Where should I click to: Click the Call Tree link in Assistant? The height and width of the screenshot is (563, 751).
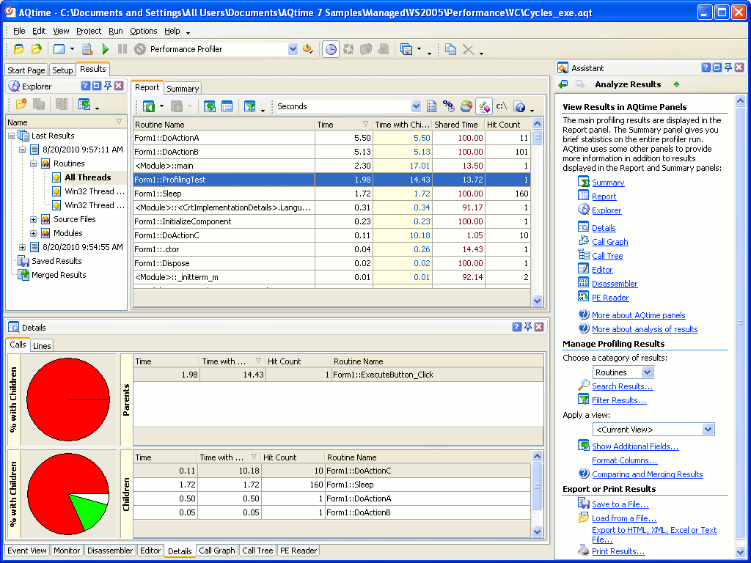point(607,256)
